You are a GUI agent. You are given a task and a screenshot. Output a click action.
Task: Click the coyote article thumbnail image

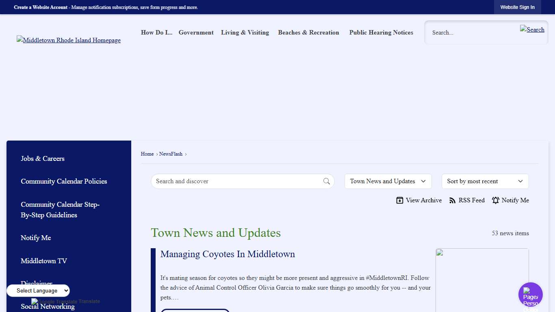click(x=482, y=280)
